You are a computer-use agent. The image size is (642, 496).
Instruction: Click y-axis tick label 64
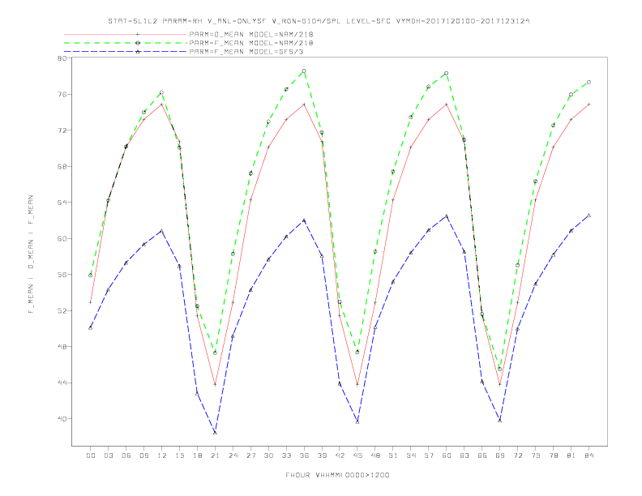point(62,203)
